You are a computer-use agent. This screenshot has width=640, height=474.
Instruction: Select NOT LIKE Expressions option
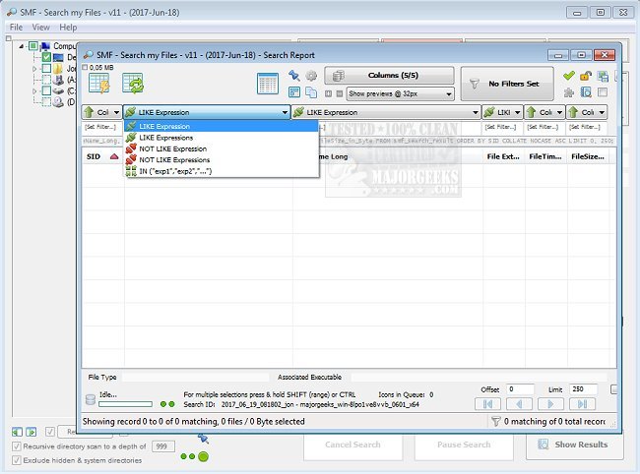pos(221,159)
